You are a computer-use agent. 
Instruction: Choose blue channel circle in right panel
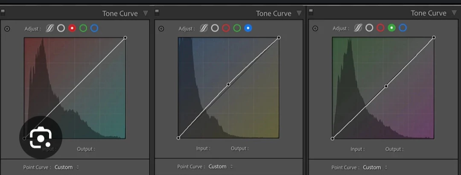[x=403, y=28]
